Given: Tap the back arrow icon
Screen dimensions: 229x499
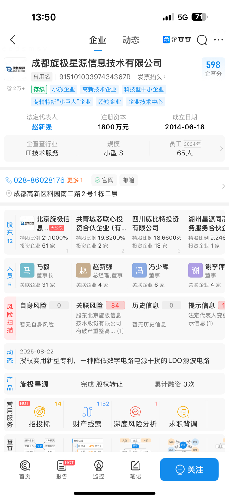Looking at the screenshot, I should point(13,40).
